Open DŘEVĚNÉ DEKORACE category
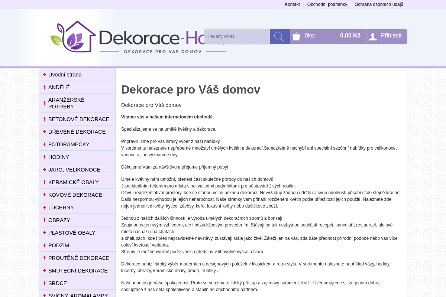 pyautogui.click(x=77, y=132)
